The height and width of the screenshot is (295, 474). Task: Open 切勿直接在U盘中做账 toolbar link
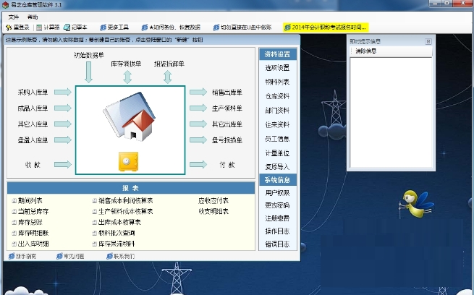[242, 27]
